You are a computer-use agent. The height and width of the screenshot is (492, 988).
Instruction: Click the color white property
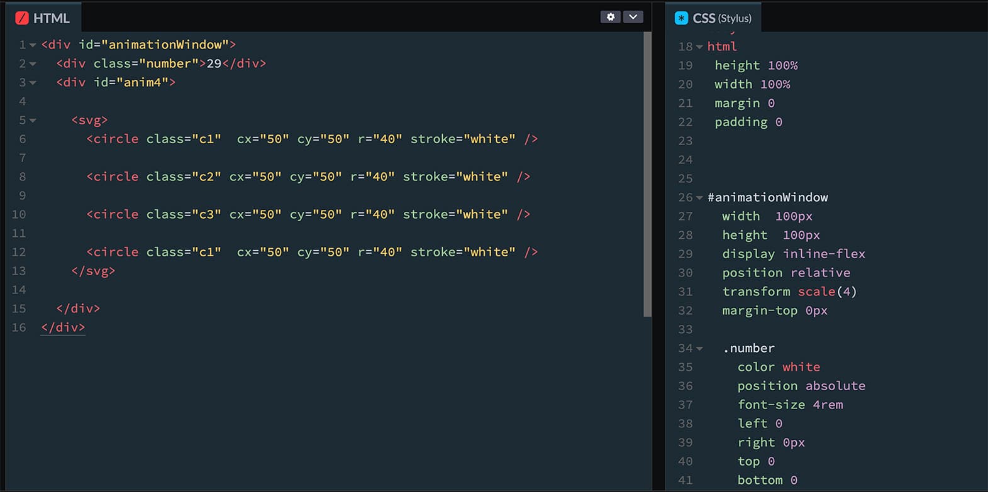coord(779,367)
